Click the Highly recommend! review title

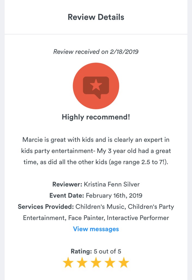tap(96, 117)
